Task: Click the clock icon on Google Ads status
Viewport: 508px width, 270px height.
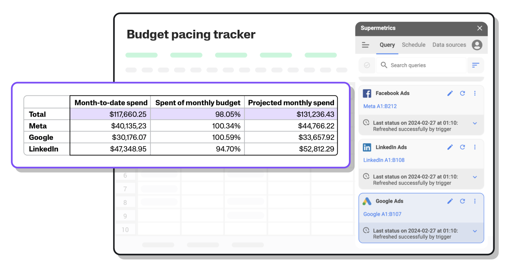Action: 366,231
